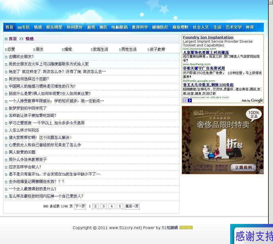The height and width of the screenshot is (244, 273).
Task: Open the 娱乐明星 navigation tab
Action: click(x=54, y=27)
